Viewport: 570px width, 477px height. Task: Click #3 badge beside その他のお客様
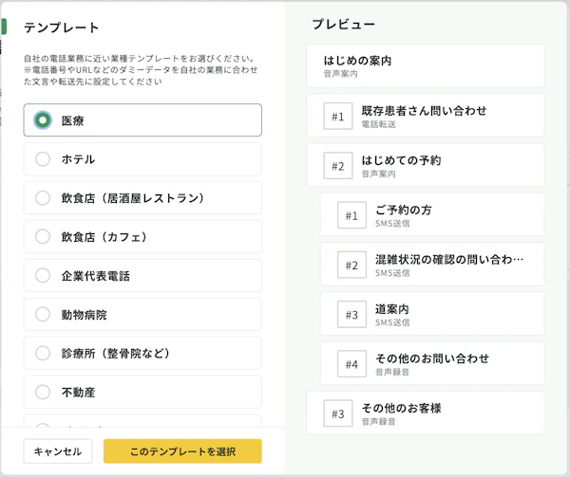pyautogui.click(x=337, y=413)
